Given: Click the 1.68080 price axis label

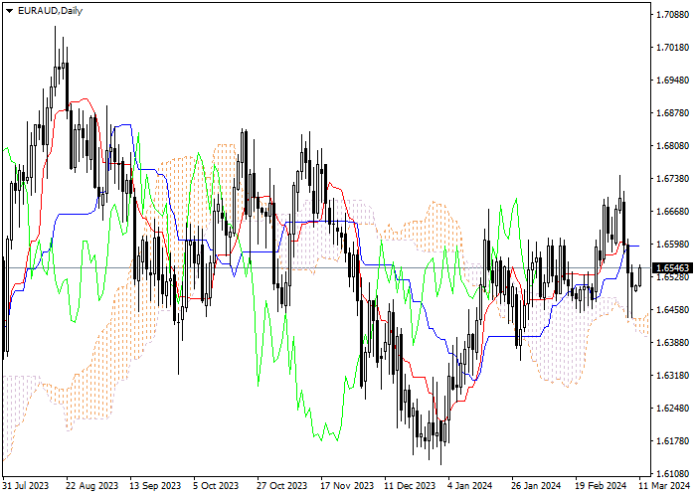Looking at the screenshot, I should [672, 146].
